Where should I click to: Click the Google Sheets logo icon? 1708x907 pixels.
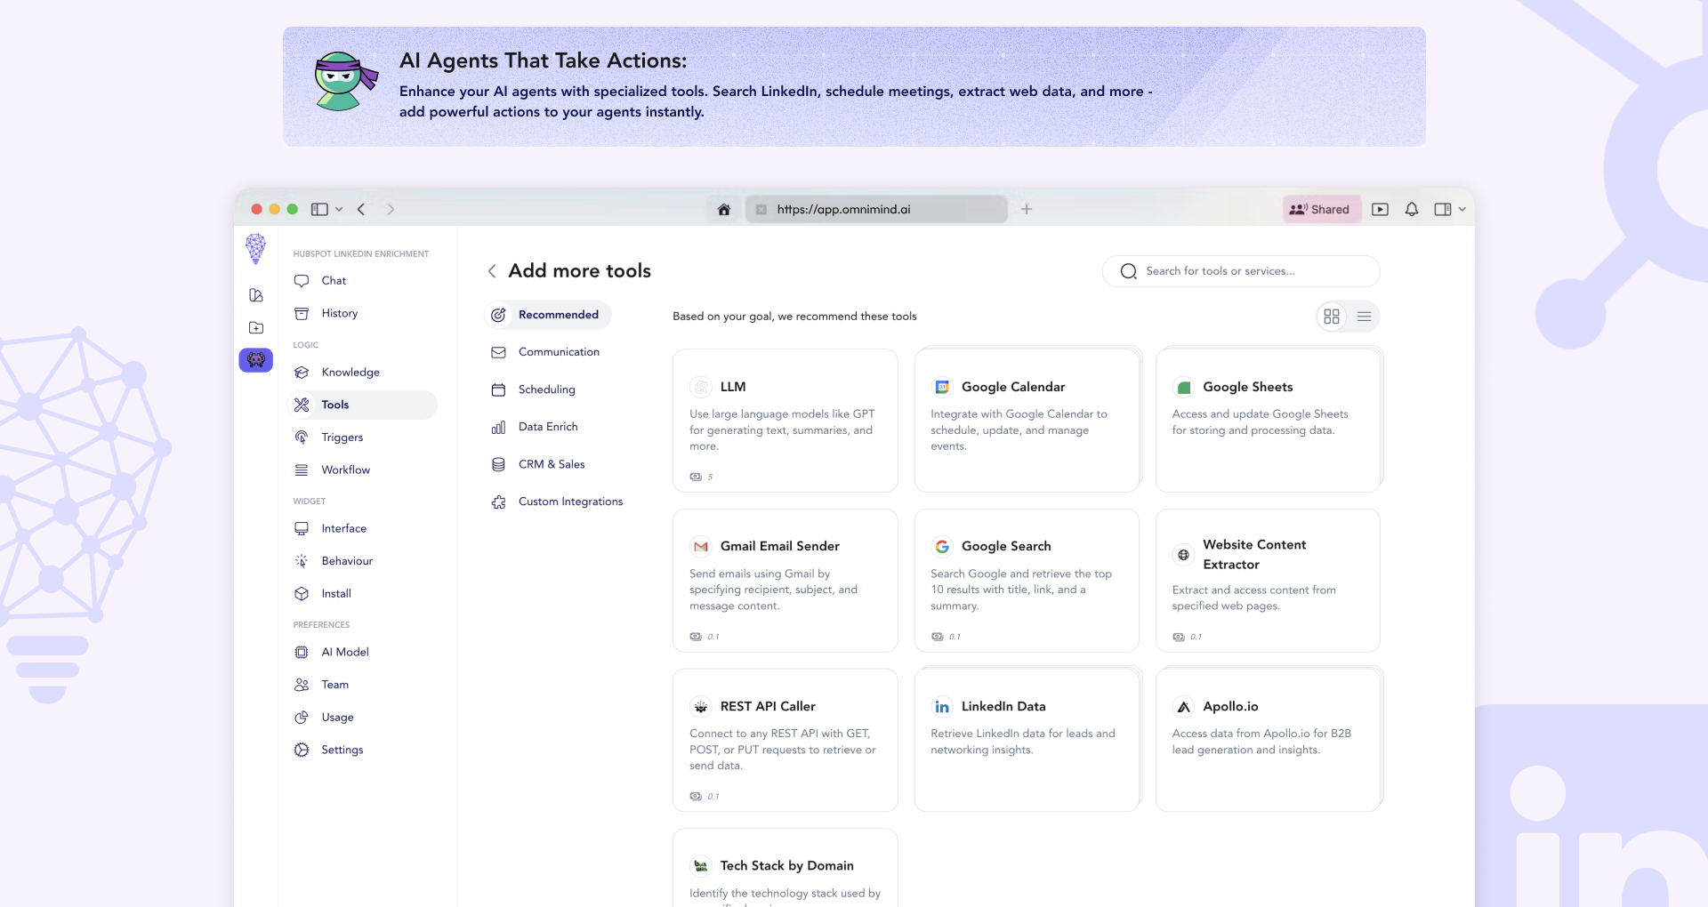coord(1183,387)
